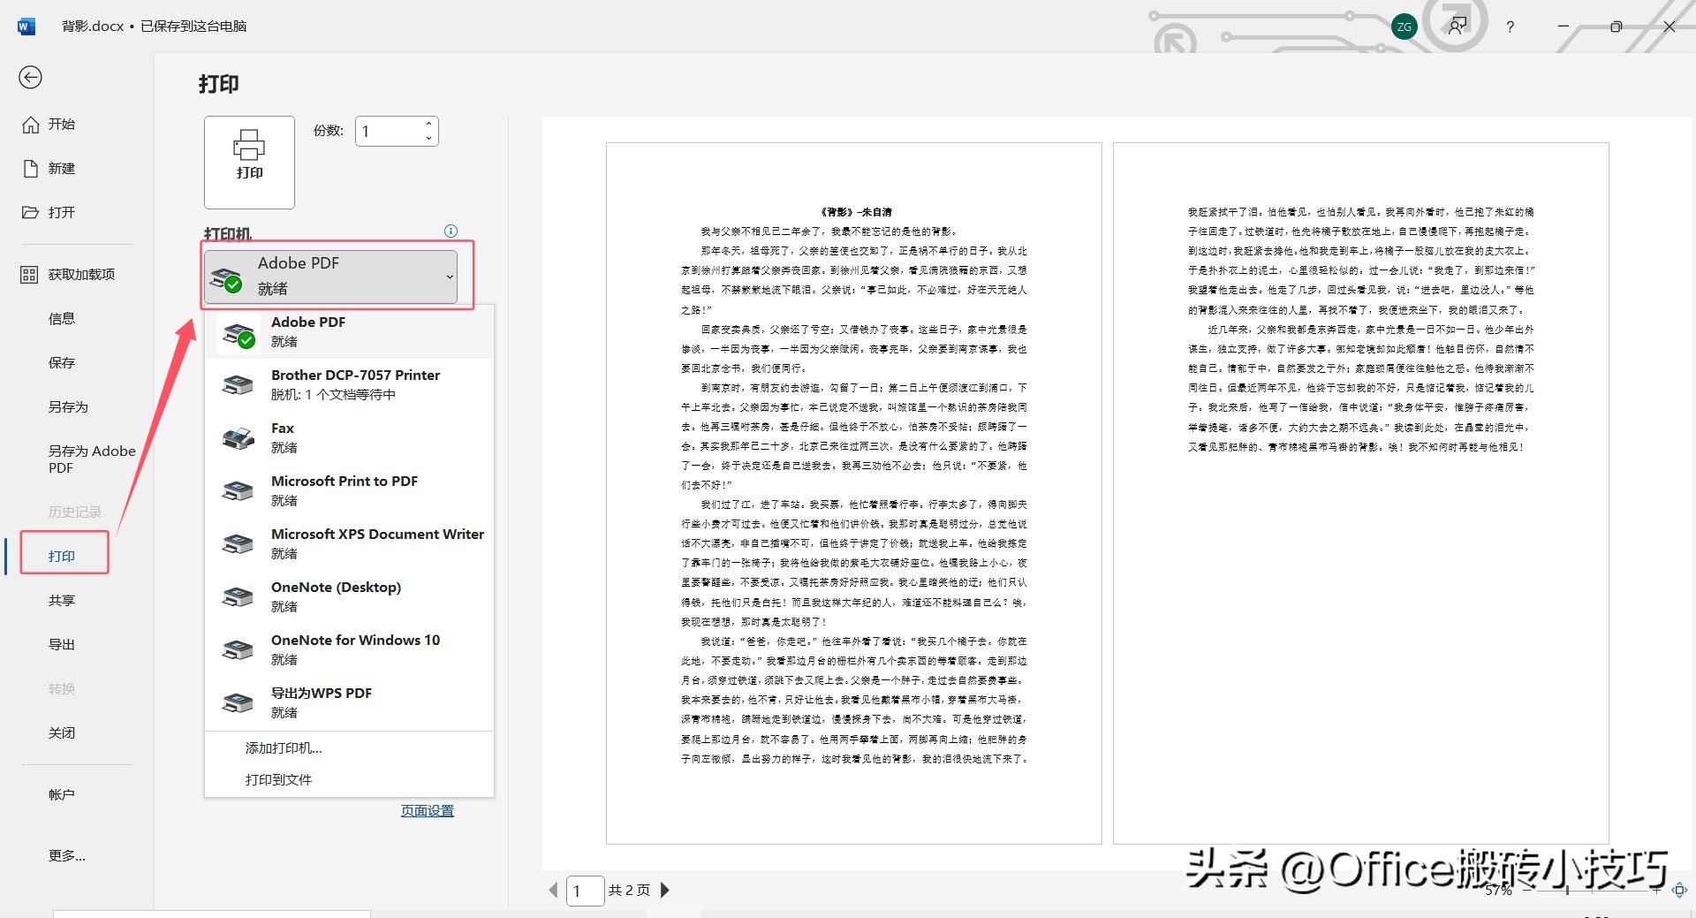Select 导出 in the sidebar
Image resolution: width=1696 pixels, height=918 pixels.
(x=62, y=645)
